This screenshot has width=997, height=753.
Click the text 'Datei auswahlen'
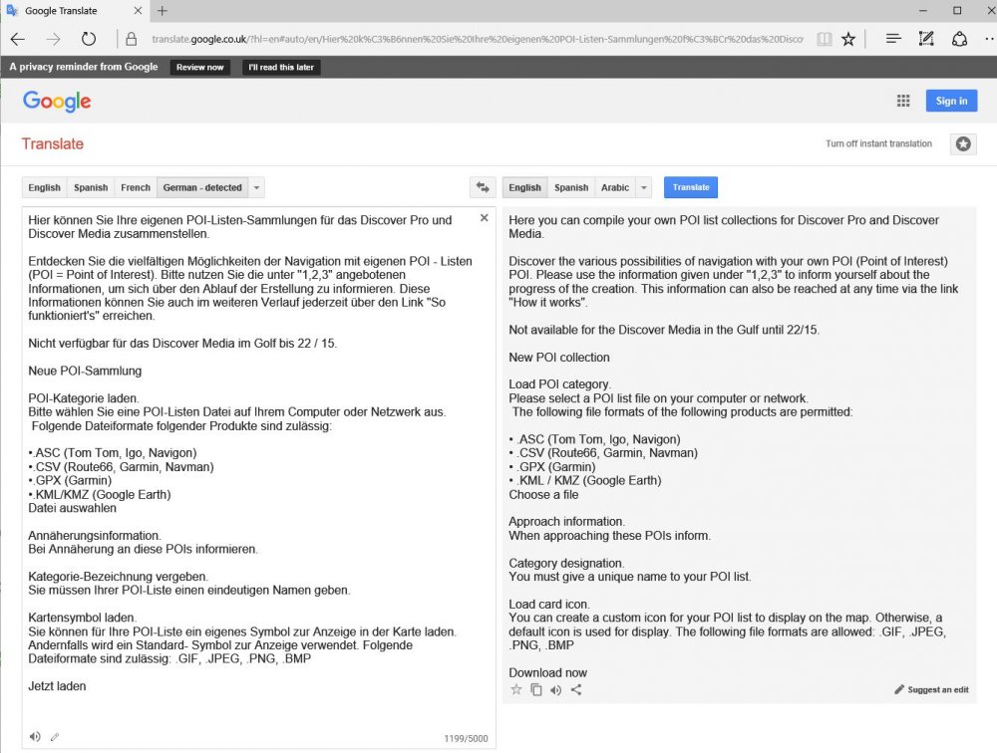pos(73,508)
